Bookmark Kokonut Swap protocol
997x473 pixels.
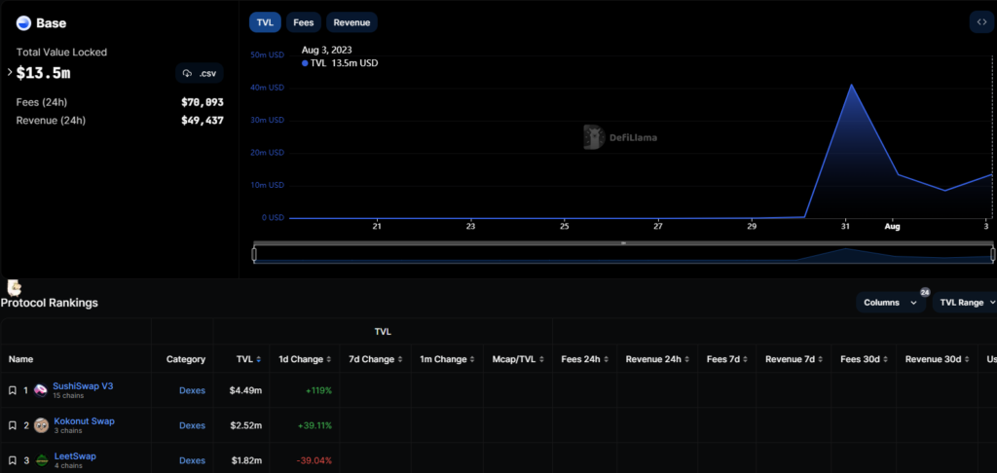pyautogui.click(x=12, y=425)
